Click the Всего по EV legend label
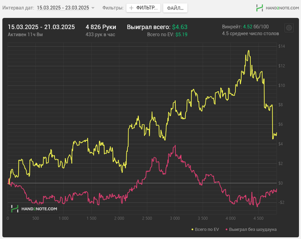 point(207,230)
